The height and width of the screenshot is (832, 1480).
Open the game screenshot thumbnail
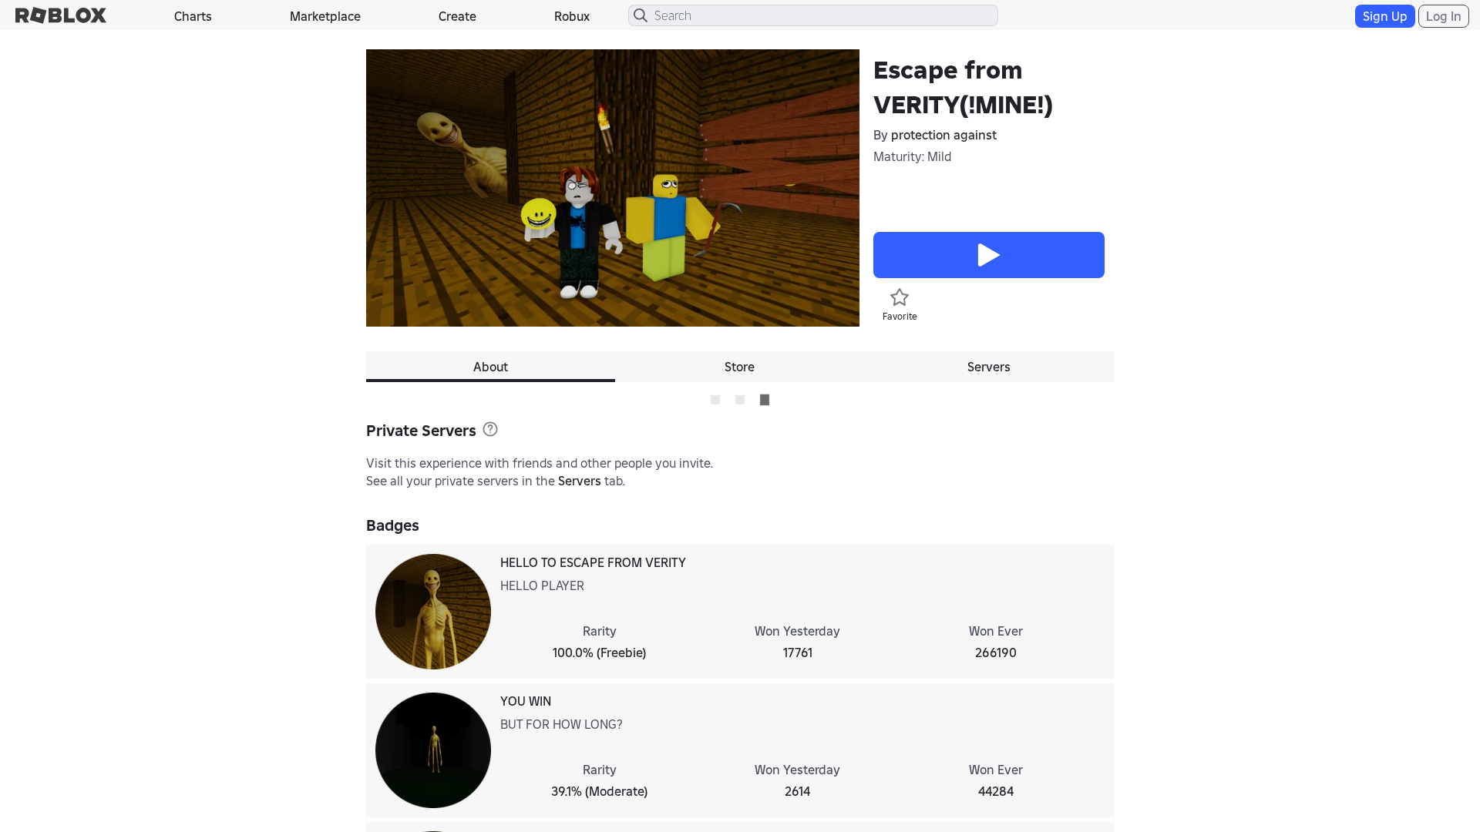(x=613, y=188)
